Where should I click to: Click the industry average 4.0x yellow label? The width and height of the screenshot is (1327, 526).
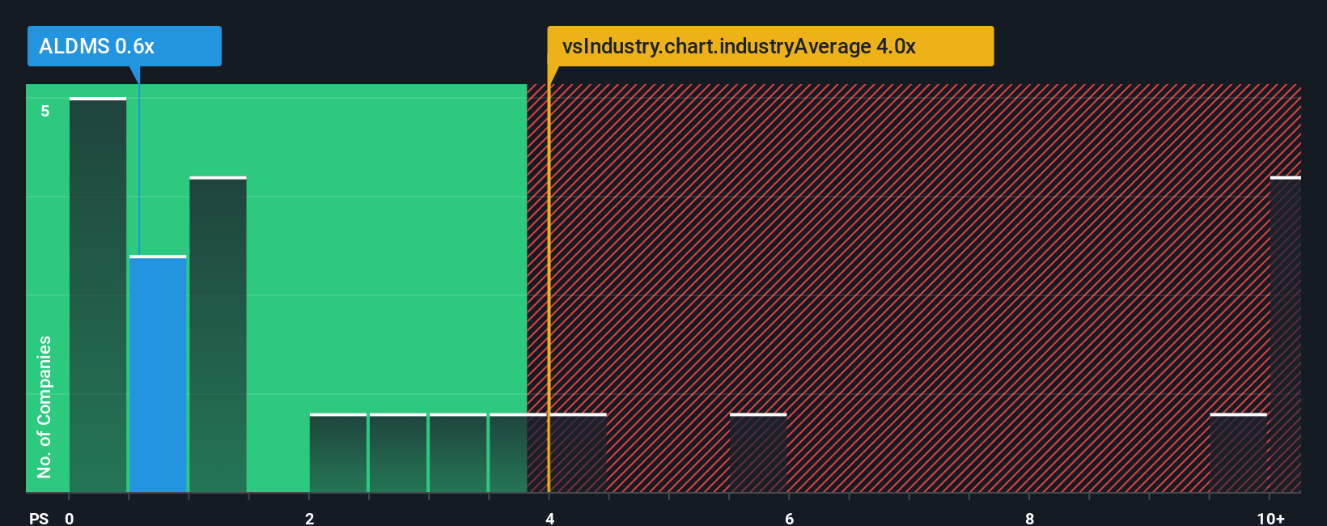[x=770, y=46]
